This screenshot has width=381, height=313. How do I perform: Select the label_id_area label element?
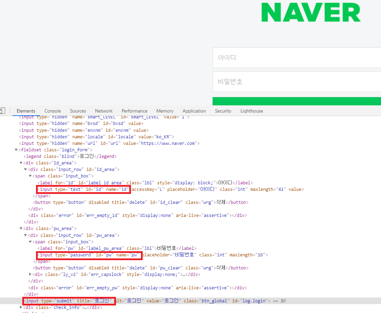click(145, 183)
